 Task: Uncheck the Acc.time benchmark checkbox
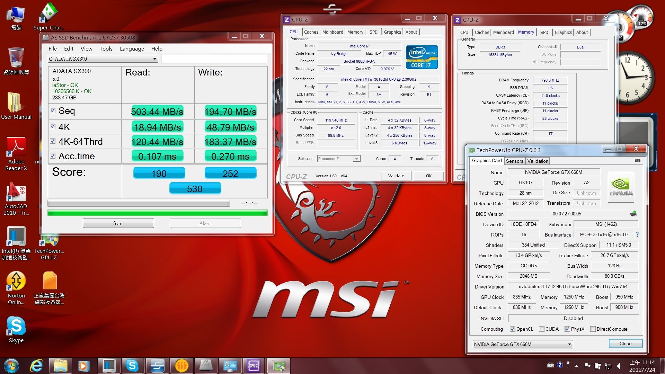(x=53, y=156)
